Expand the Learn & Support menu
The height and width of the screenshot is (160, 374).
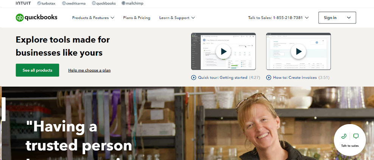point(177,18)
